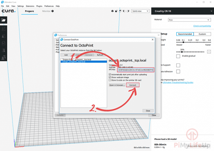Select the Move tool in the left toolbar
214x151 pixels.
pyautogui.click(x=4, y=29)
